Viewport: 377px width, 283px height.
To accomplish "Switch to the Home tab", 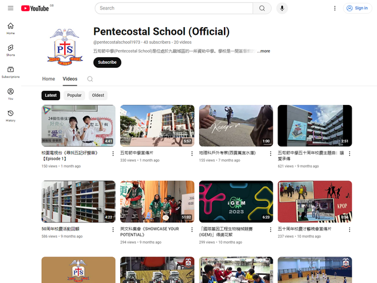I will pyautogui.click(x=49, y=79).
